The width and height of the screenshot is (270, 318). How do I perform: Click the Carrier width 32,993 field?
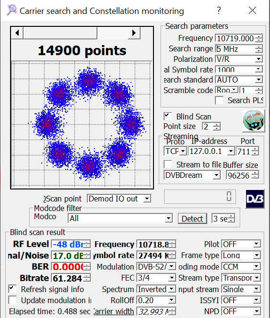tap(156, 311)
